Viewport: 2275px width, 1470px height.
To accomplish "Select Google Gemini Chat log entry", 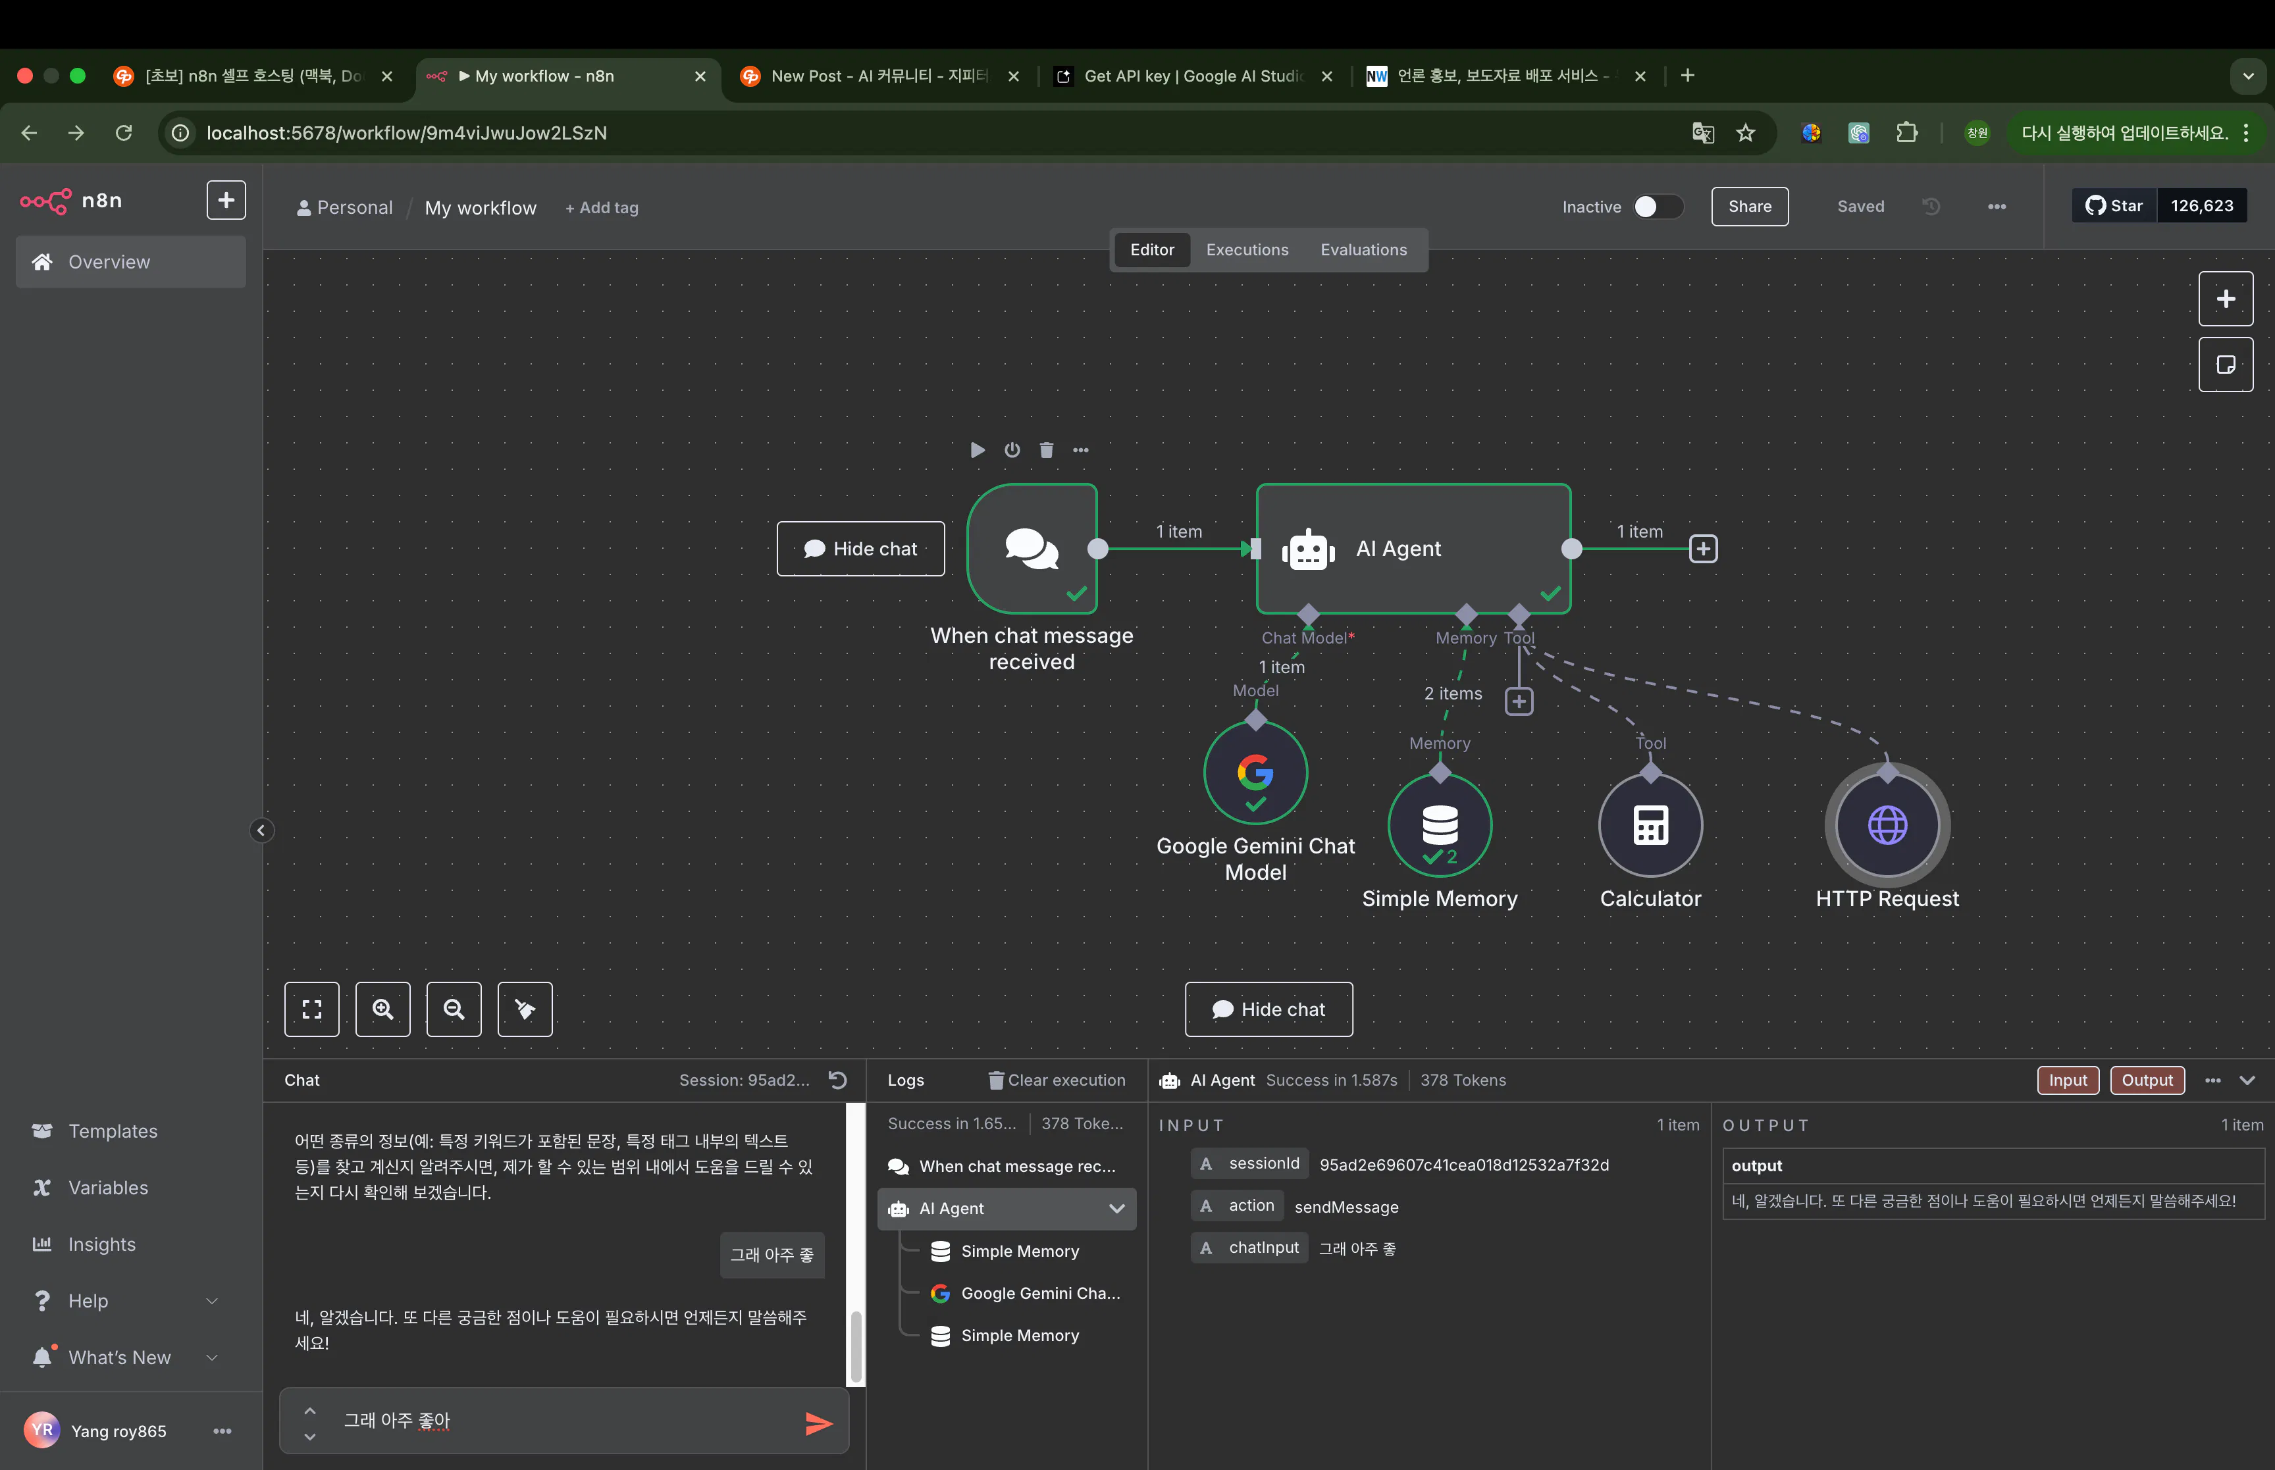I will pyautogui.click(x=1026, y=1294).
